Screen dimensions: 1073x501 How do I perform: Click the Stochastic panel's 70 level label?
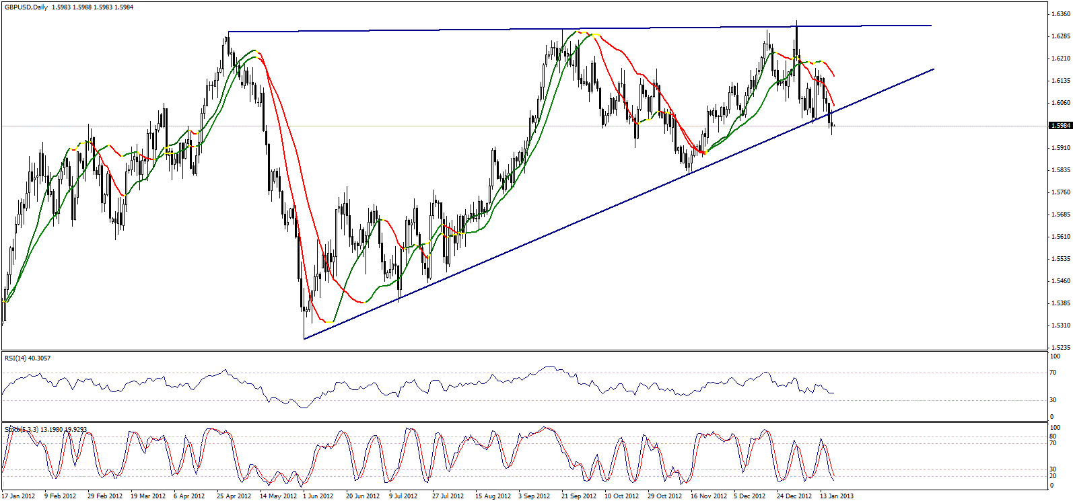coord(1053,443)
